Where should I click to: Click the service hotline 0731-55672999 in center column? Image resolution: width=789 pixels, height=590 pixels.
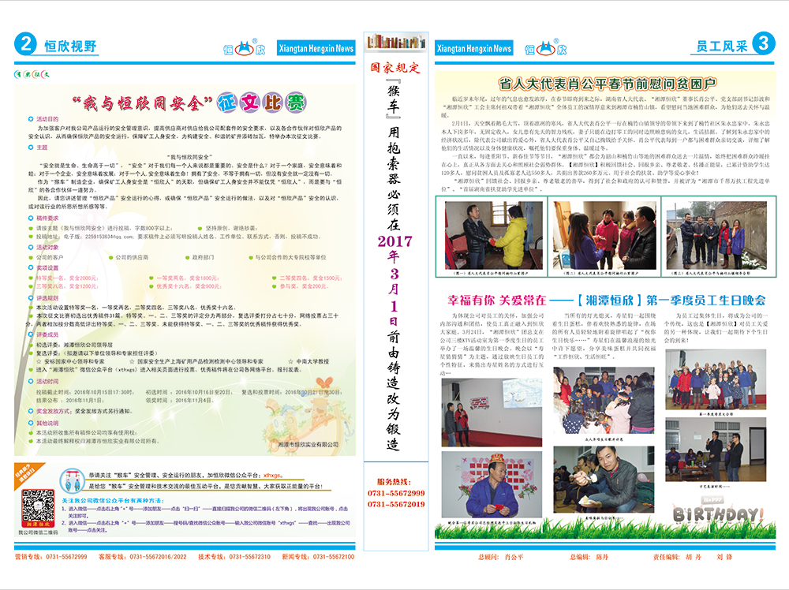pos(394,493)
